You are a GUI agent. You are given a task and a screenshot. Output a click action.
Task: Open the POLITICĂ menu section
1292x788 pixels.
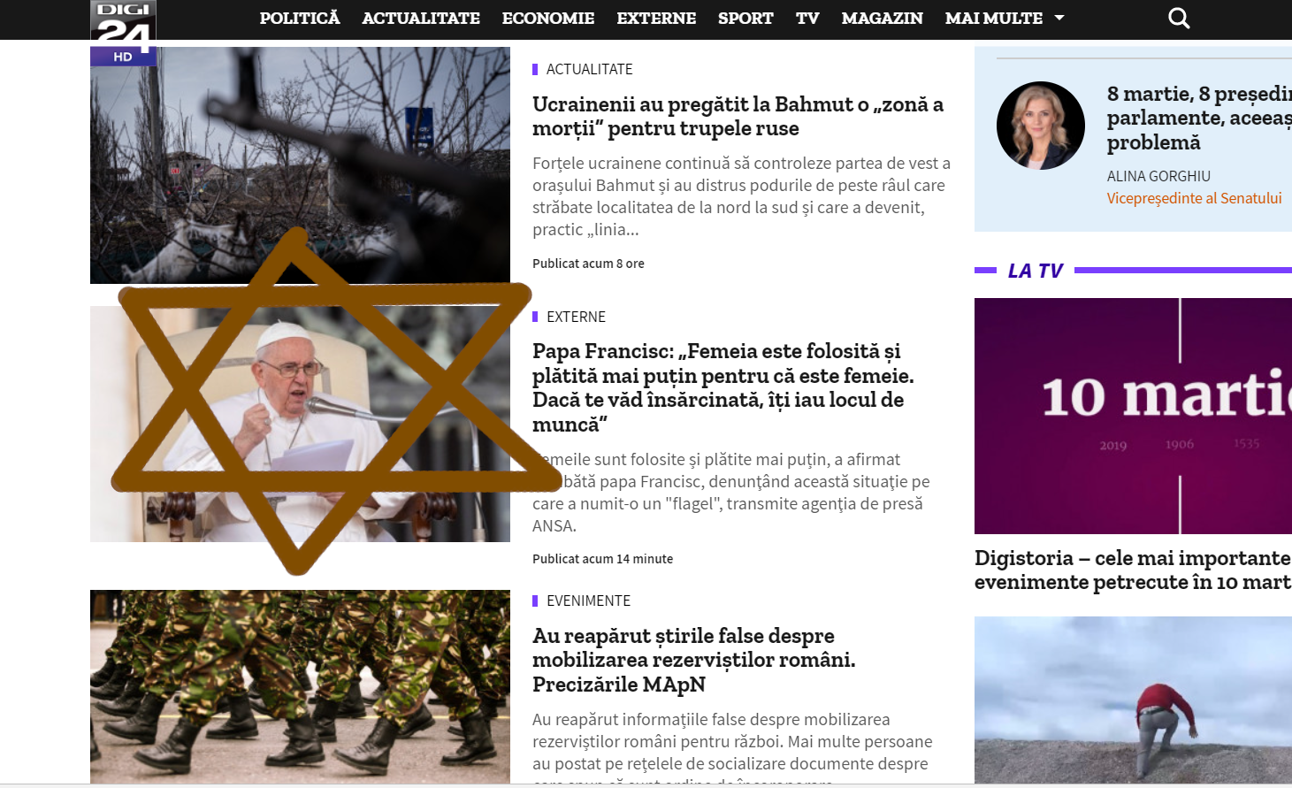click(x=300, y=18)
